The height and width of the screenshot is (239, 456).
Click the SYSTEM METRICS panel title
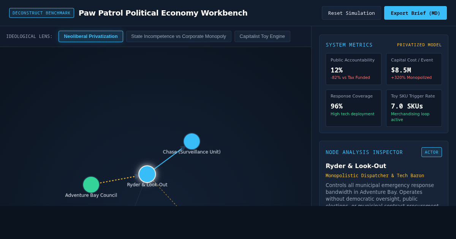click(349, 45)
